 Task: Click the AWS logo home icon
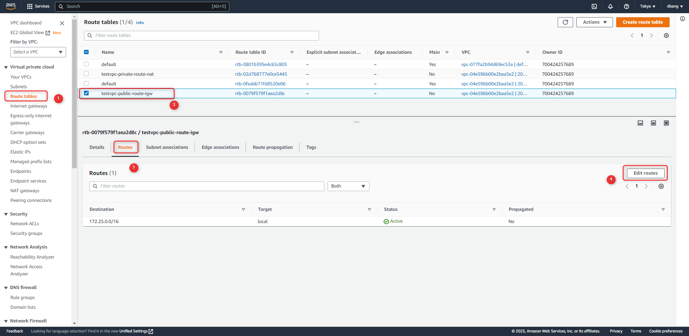11,6
